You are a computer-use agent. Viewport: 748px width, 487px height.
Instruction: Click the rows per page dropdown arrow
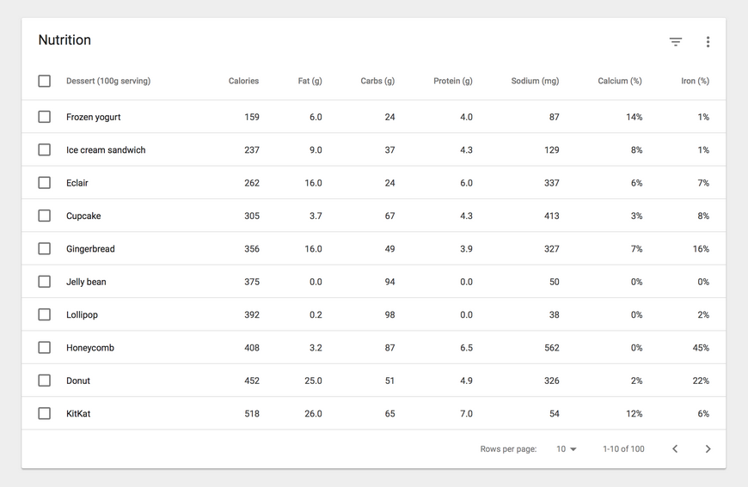(x=573, y=449)
